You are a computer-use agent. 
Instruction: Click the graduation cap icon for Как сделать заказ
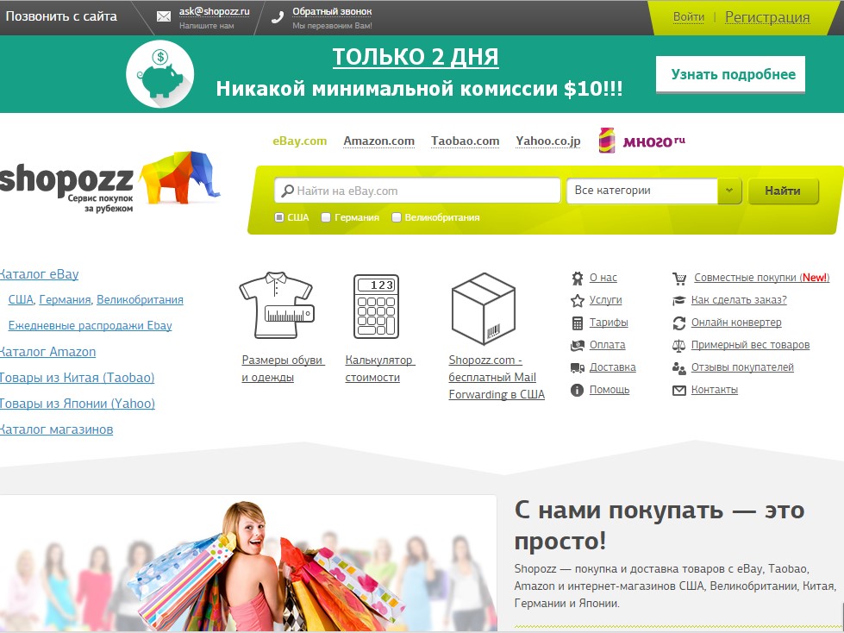[x=678, y=300]
